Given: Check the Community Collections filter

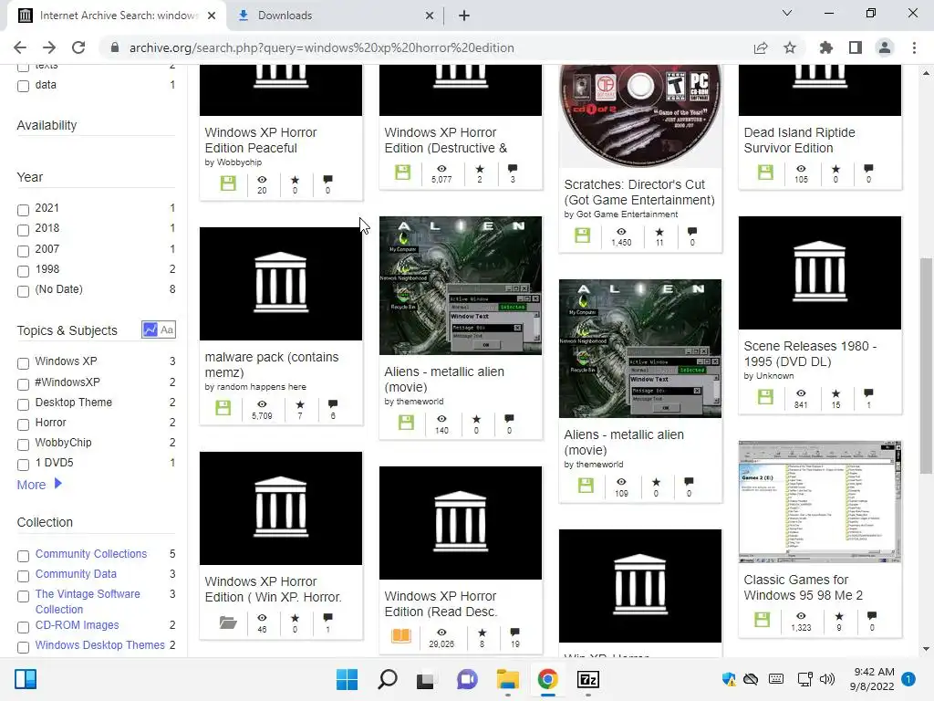Looking at the screenshot, I should coord(23,556).
